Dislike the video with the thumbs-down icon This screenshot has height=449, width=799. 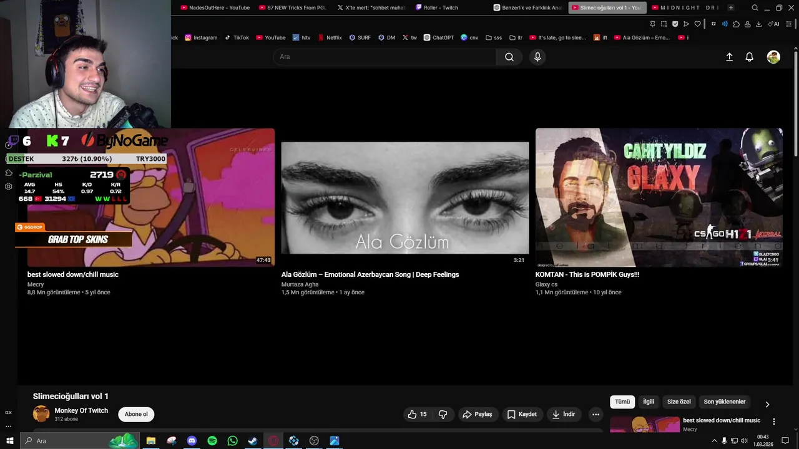443,414
